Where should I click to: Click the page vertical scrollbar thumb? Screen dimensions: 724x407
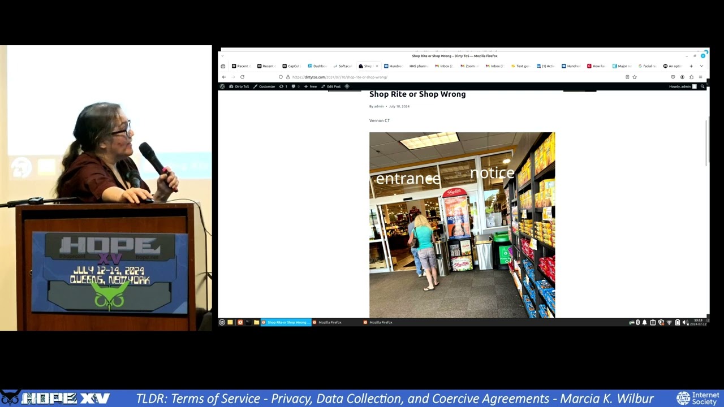pos(707,142)
